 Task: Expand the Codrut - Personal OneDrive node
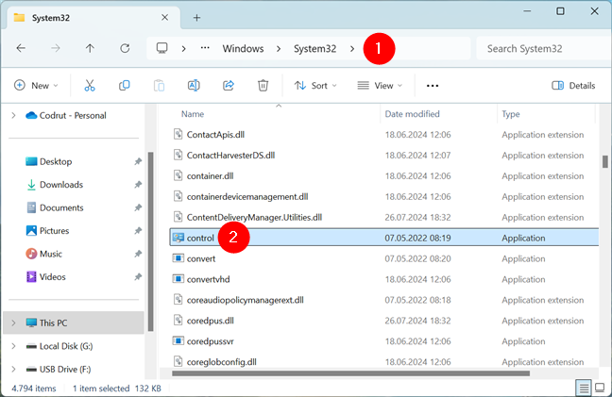[x=13, y=115]
